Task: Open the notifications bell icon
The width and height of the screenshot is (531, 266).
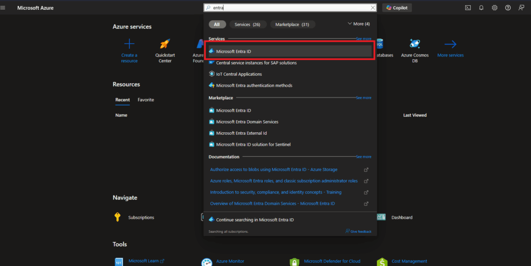Action: 481,8
